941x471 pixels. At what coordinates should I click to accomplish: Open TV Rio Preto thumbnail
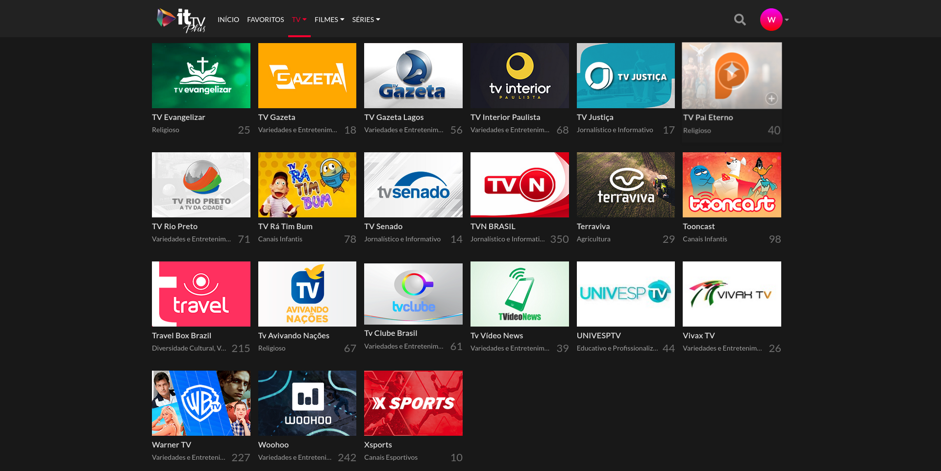[x=201, y=185]
